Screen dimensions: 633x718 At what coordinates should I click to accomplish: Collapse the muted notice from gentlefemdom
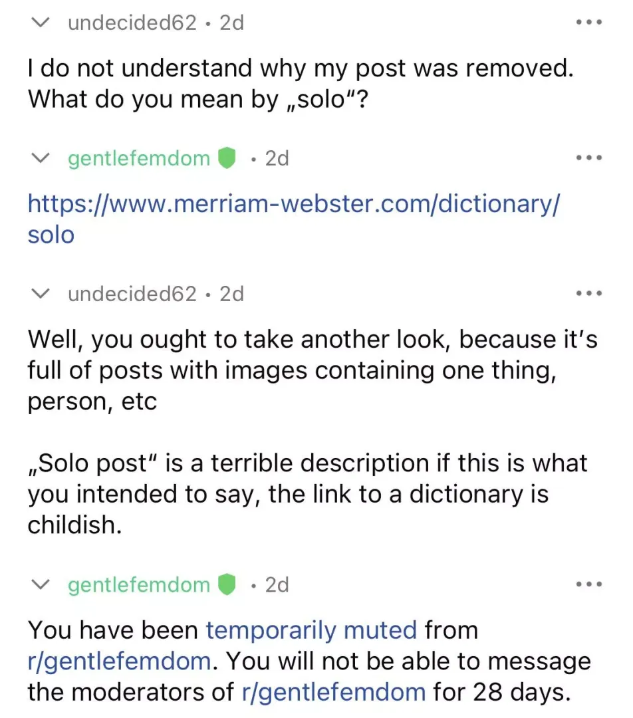pos(41,584)
